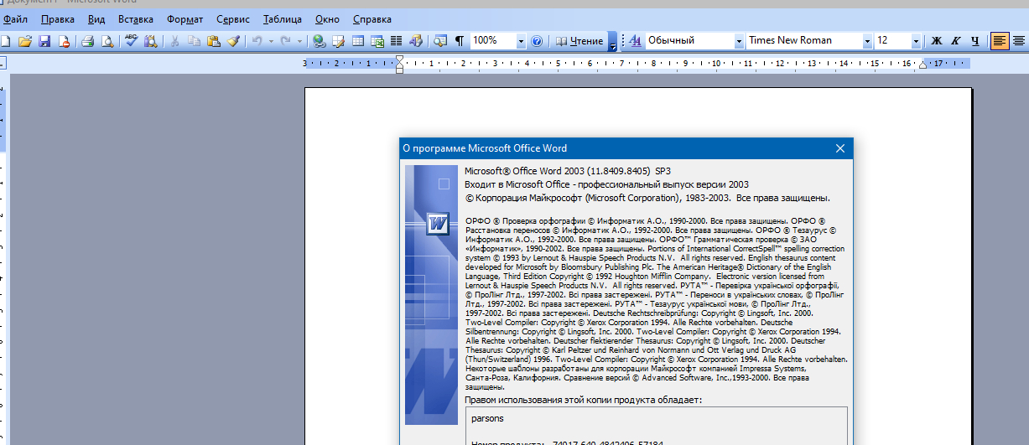Click first-line indent marker on ruler
Viewport: 1029px width, 445px height.
[400, 60]
